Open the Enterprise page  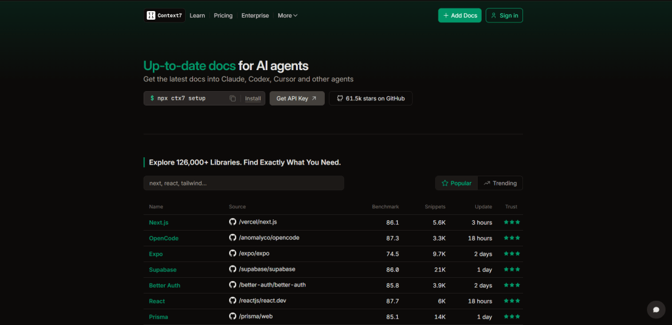255,15
